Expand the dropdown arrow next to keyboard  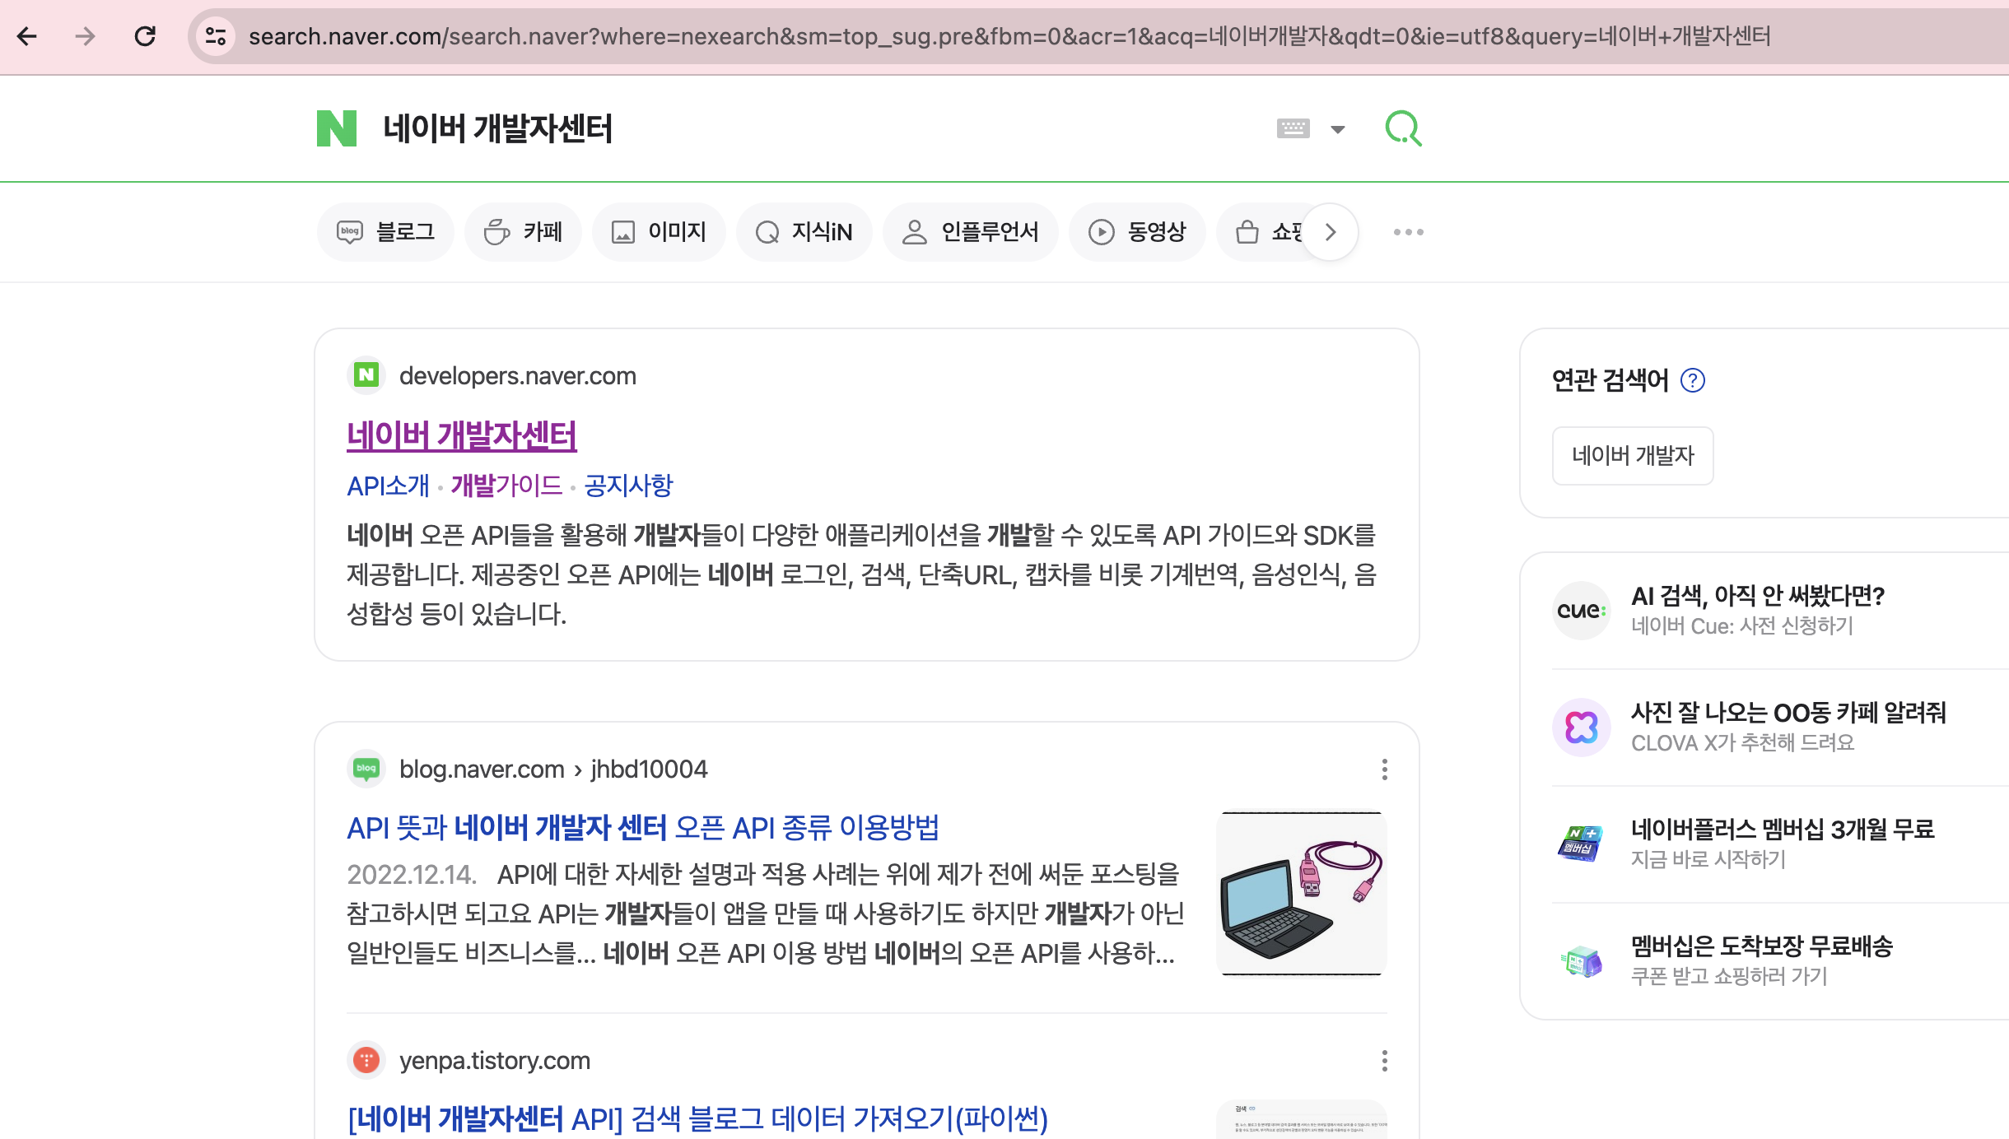pos(1338,129)
